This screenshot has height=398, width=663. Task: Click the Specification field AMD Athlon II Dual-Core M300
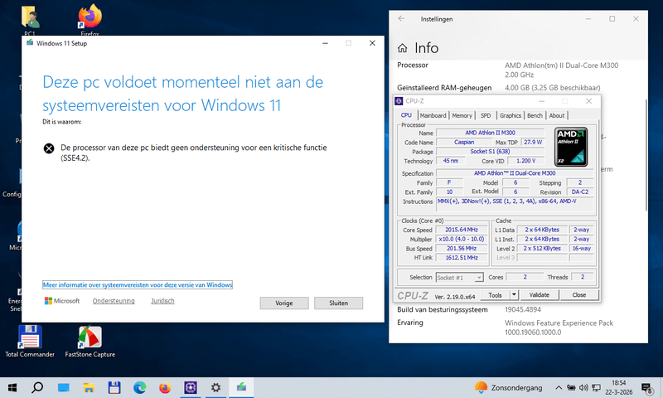tap(515, 173)
